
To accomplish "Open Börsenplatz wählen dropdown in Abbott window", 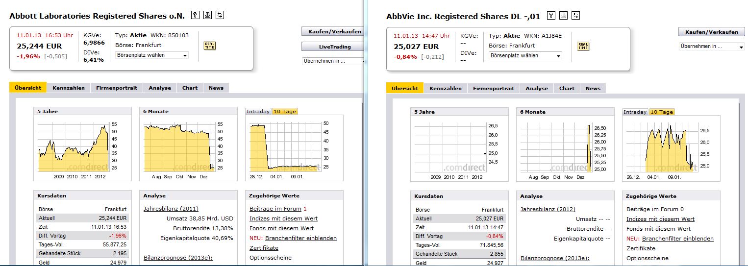I will [151, 55].
